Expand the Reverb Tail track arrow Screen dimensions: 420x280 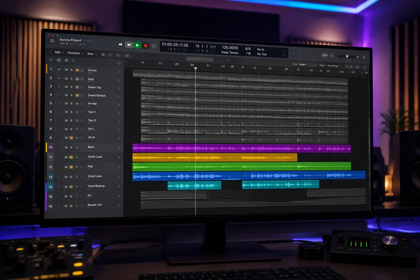(x=119, y=205)
